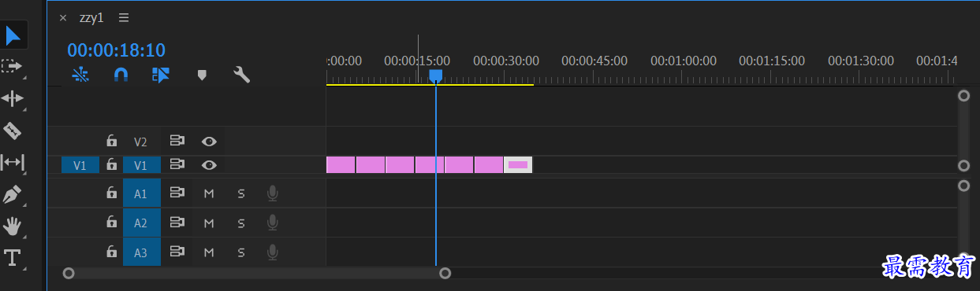Screen dimensions: 980x291
Task: Select the Ripple Edit tool
Action: coord(13,98)
